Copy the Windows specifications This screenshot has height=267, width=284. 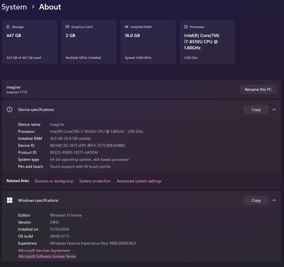point(256,200)
